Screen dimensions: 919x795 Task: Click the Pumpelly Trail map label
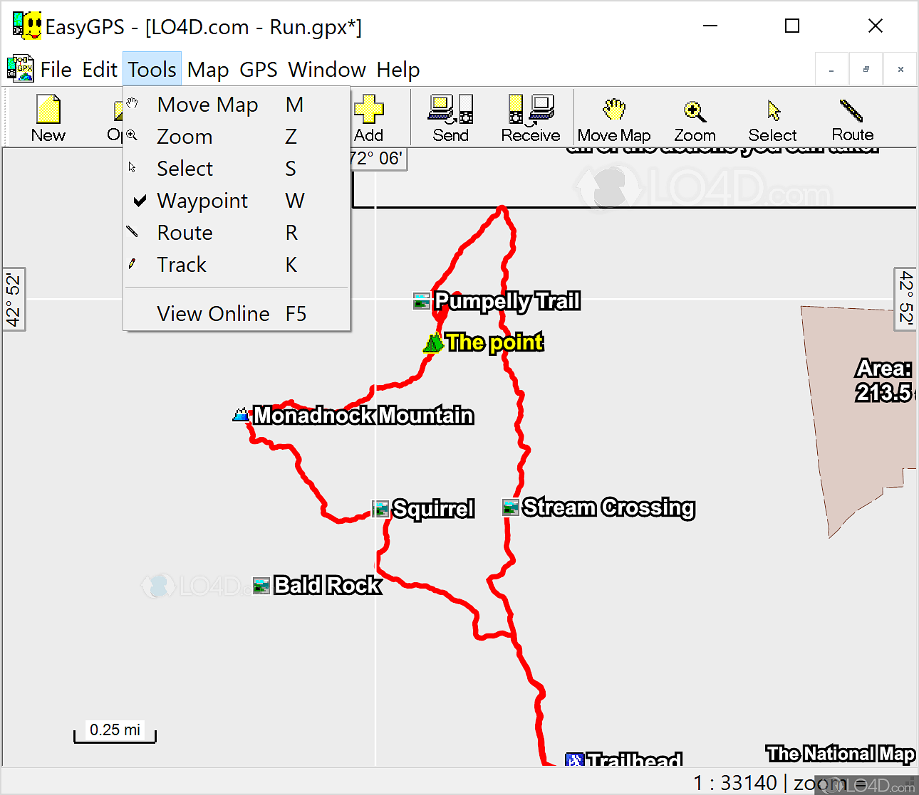(507, 302)
